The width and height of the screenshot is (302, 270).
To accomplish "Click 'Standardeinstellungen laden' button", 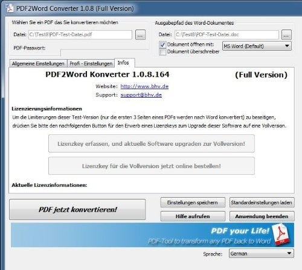I will [262, 202].
